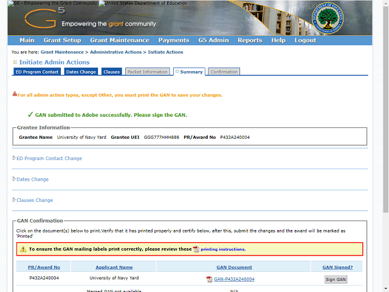
Task: Open the Grant Maintenance menu
Action: coord(120,40)
